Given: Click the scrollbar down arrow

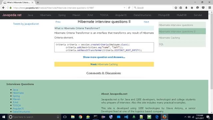Looking at the screenshot, I should tap(211, 112).
